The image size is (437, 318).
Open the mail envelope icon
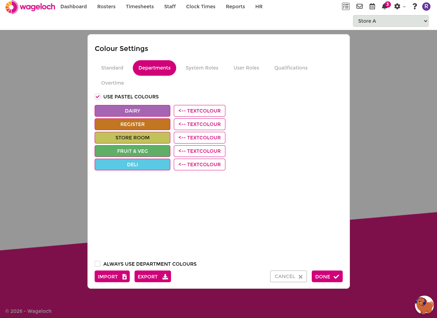(360, 6)
